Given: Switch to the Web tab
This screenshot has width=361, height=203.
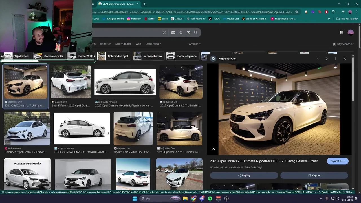Looking at the screenshot, I should coord(138,44).
